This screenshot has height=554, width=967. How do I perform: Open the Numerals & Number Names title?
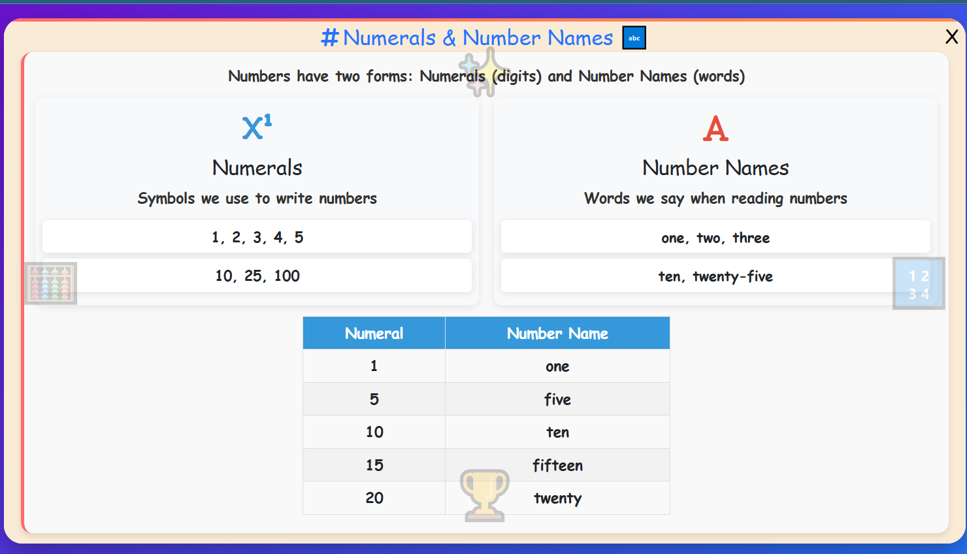pos(470,38)
